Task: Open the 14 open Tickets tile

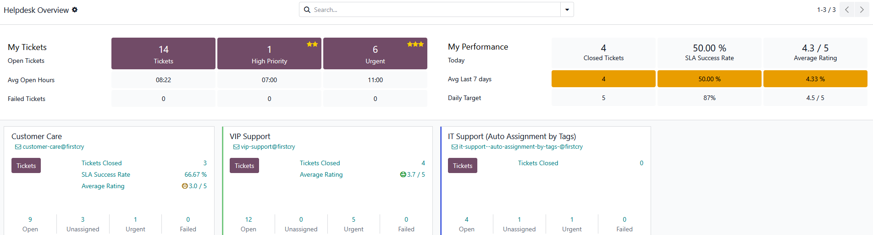Action: point(163,54)
